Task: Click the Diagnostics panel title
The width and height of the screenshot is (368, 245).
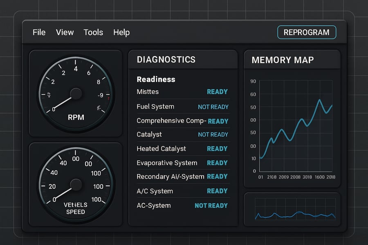Action: coord(165,59)
